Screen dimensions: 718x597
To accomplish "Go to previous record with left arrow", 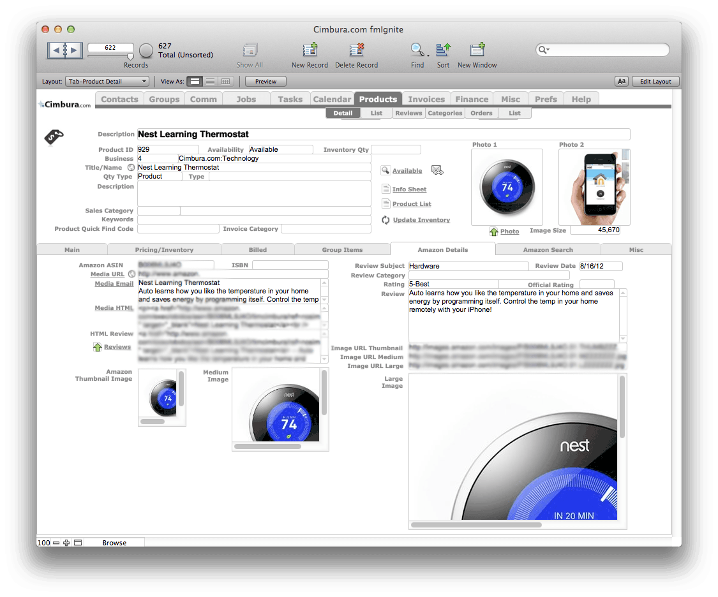I will click(56, 50).
